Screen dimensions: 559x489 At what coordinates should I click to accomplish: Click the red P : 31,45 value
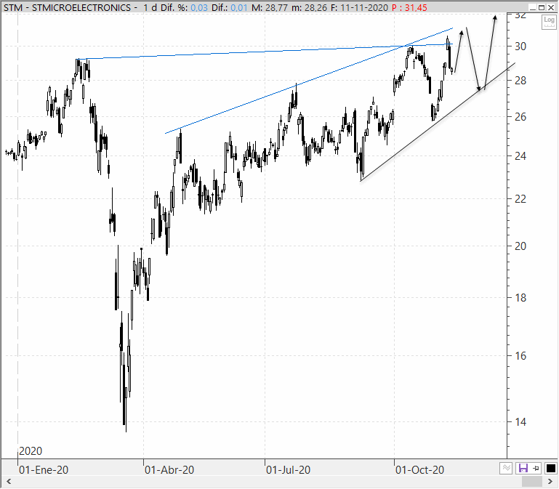[x=409, y=7]
